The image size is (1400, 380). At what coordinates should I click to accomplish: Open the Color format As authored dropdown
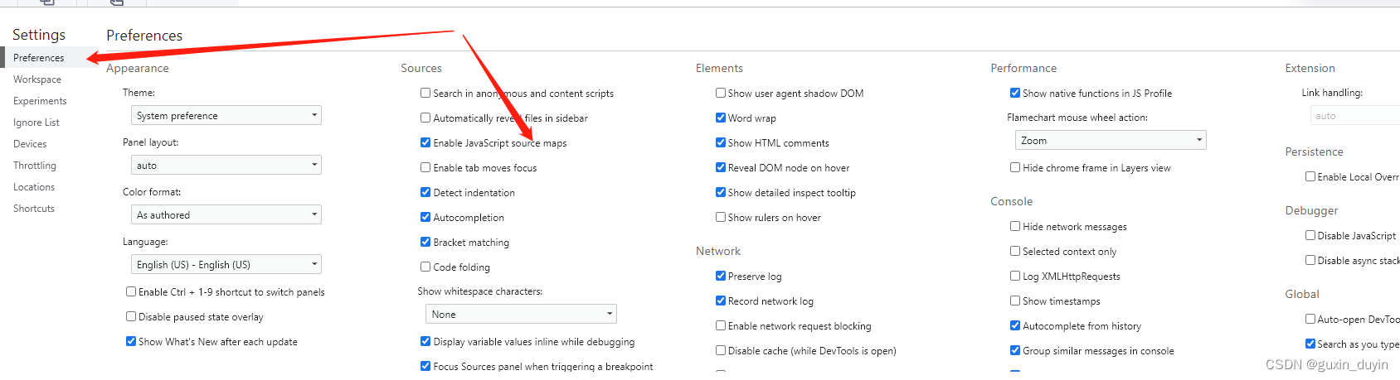(x=226, y=215)
